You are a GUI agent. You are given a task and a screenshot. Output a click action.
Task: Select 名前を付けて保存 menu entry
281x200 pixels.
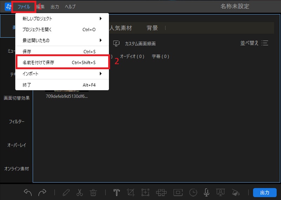click(x=62, y=62)
